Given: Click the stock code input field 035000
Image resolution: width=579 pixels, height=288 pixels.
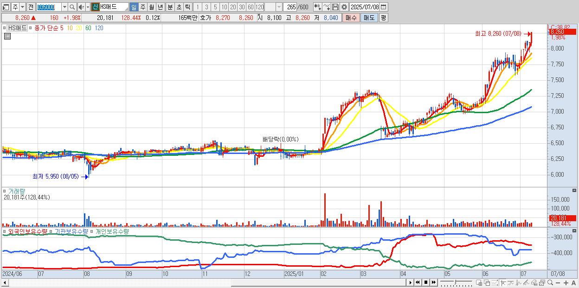Looking at the screenshot, I should point(49,7).
